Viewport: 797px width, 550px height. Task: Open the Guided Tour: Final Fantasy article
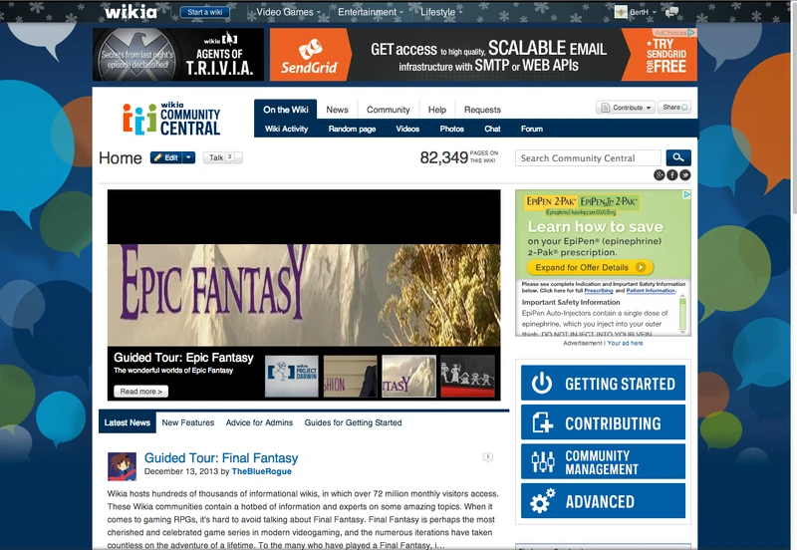[220, 458]
